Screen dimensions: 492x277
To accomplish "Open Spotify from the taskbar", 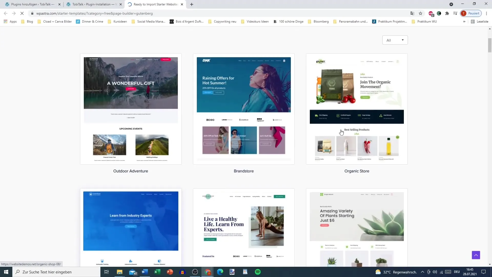I will click(x=258, y=272).
